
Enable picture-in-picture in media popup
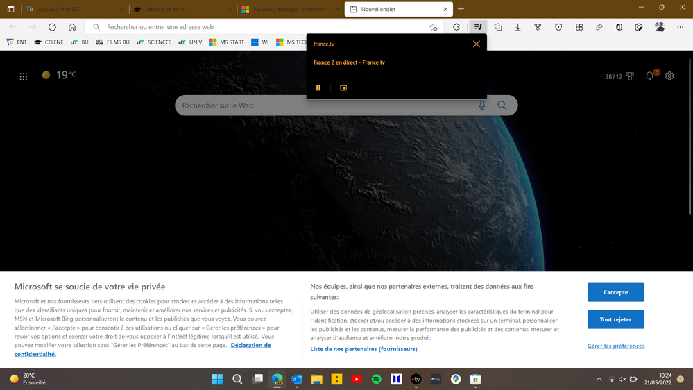point(343,87)
